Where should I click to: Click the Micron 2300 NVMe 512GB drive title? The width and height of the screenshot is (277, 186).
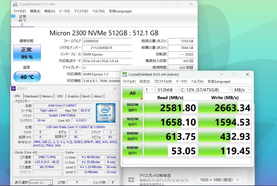coord(104,33)
